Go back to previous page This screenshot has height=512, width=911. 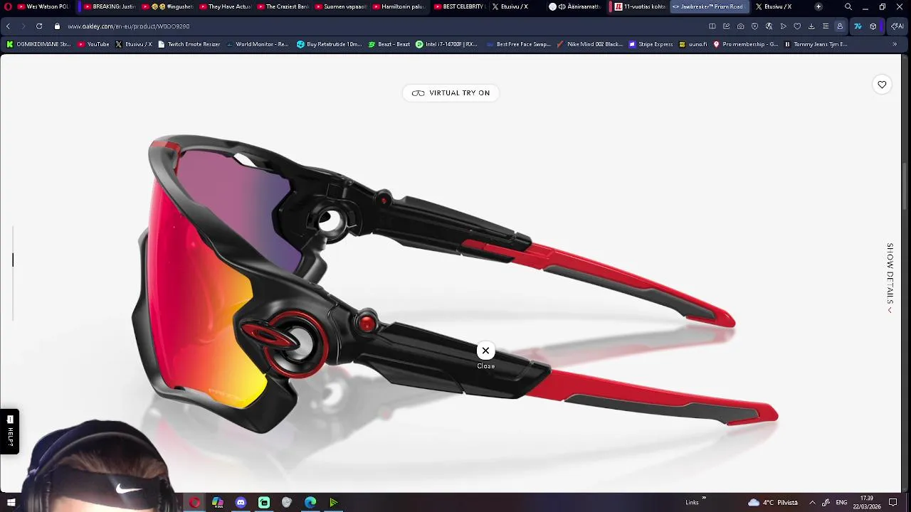8,26
